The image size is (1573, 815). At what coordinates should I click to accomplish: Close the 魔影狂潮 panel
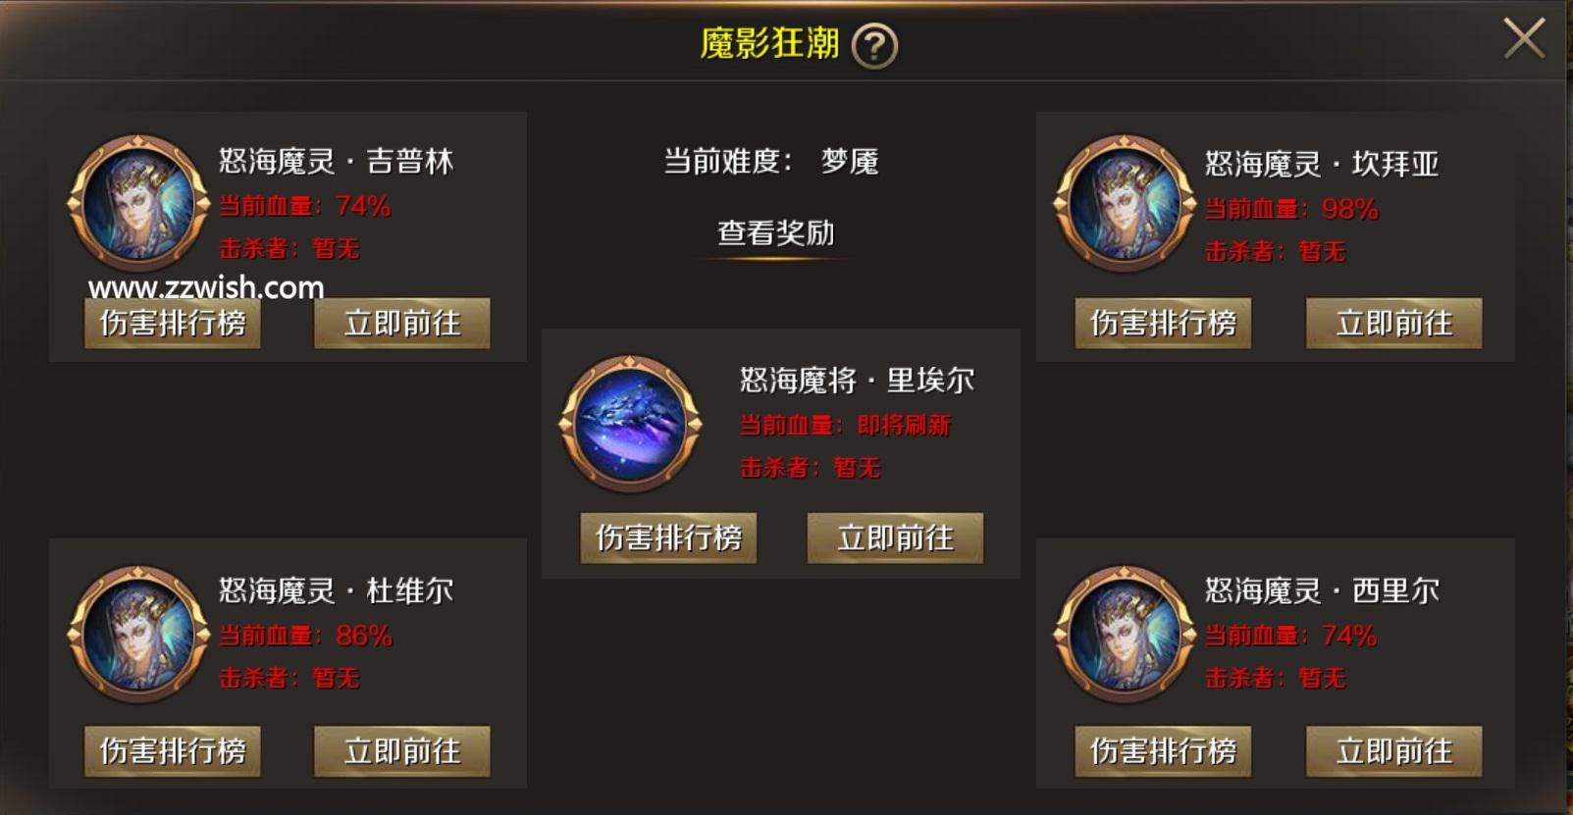click(1524, 39)
